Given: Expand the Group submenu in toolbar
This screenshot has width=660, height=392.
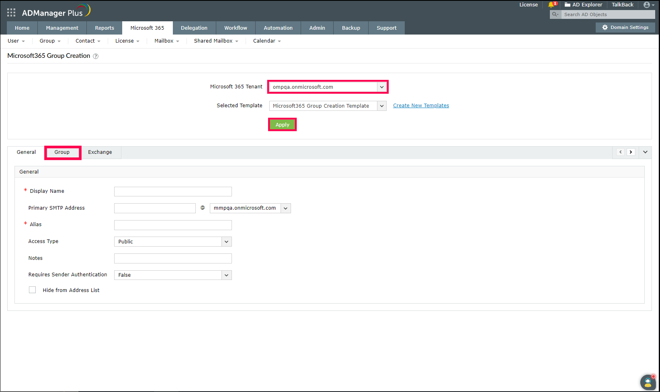Looking at the screenshot, I should point(50,41).
